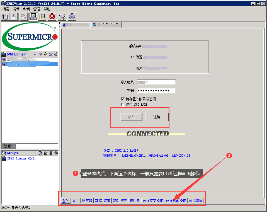Create a new session using the toolbar icon
The image size is (267, 213).
[x=5, y=16]
